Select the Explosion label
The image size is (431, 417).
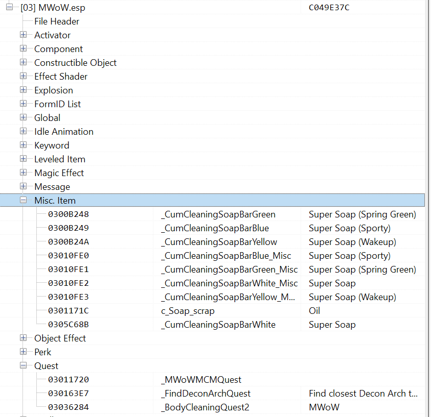(54, 90)
